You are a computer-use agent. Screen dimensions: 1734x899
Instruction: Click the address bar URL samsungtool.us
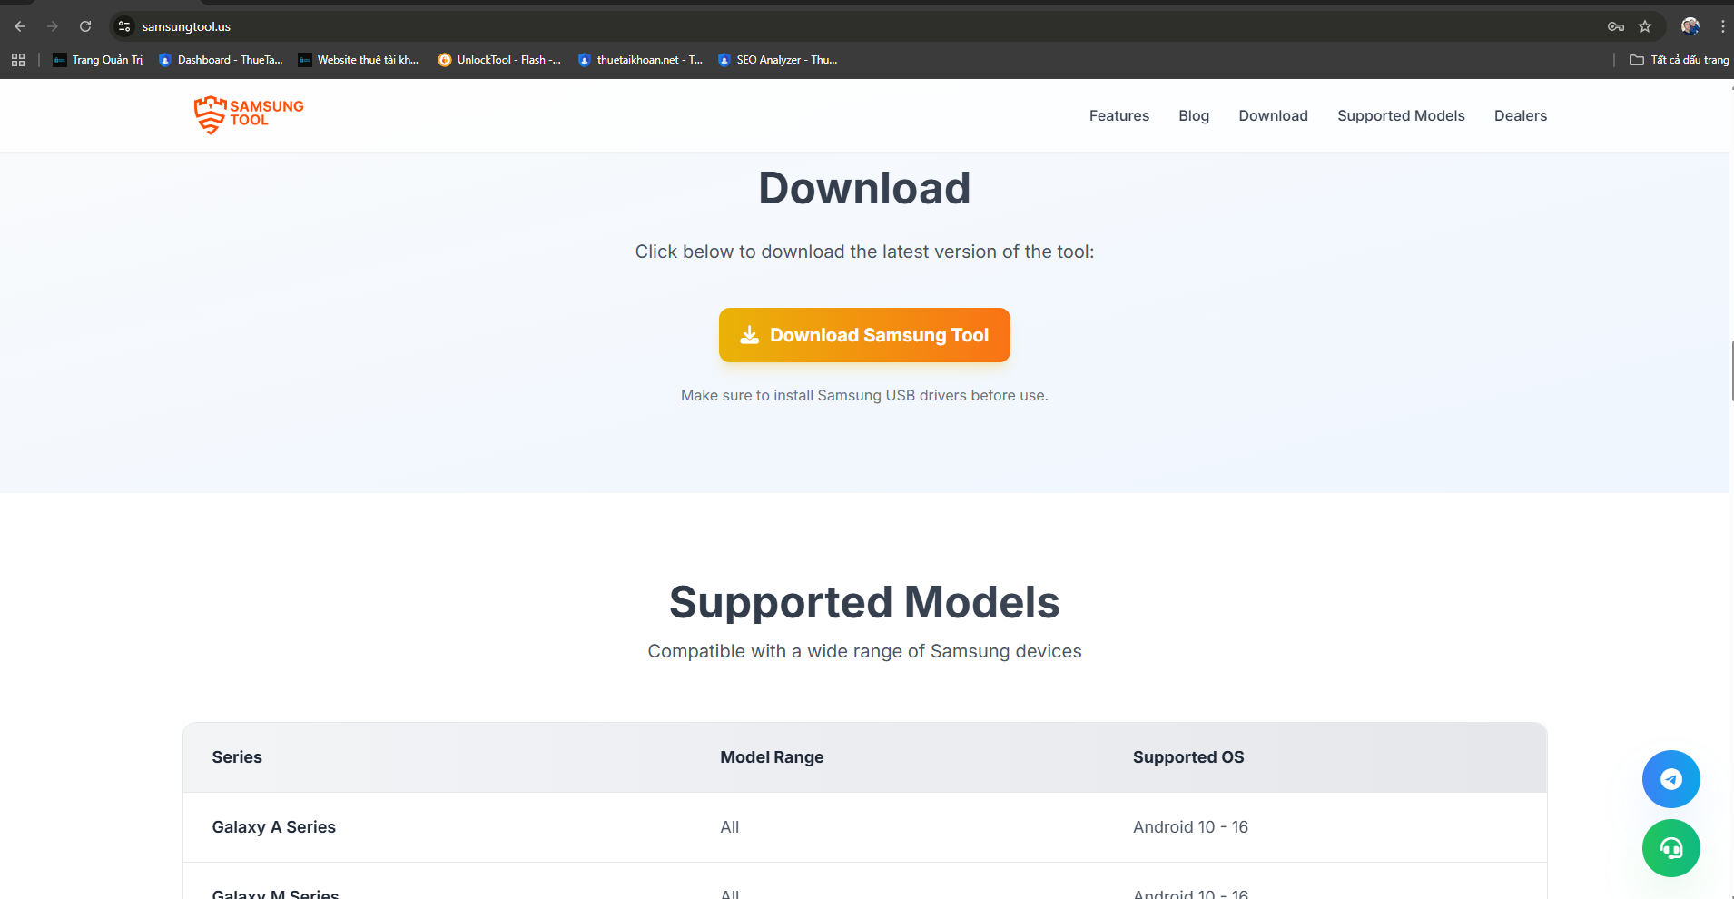point(186,26)
